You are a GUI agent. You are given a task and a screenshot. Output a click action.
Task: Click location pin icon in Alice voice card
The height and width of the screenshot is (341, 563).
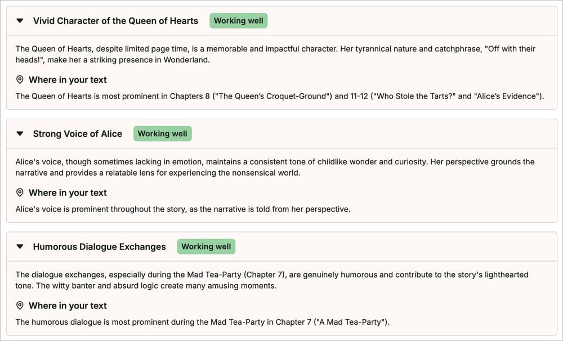20,193
